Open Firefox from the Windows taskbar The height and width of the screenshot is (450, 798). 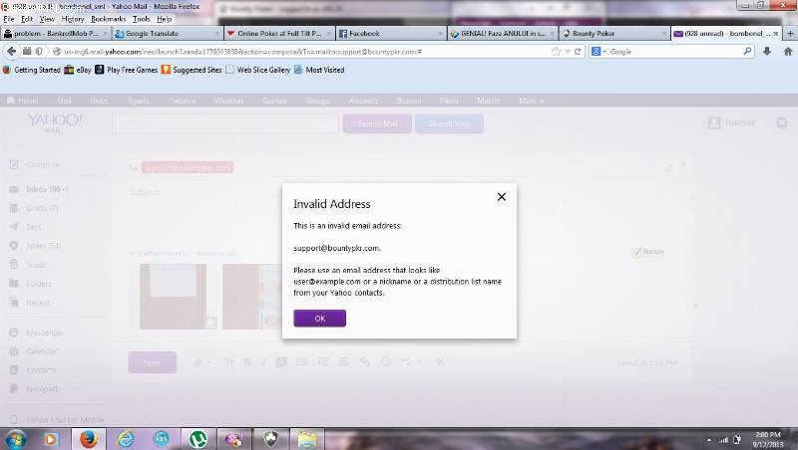(x=88, y=438)
